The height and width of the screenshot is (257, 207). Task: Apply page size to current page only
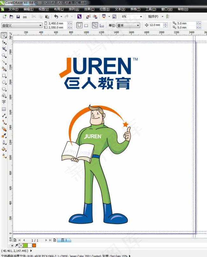coord(102,26)
